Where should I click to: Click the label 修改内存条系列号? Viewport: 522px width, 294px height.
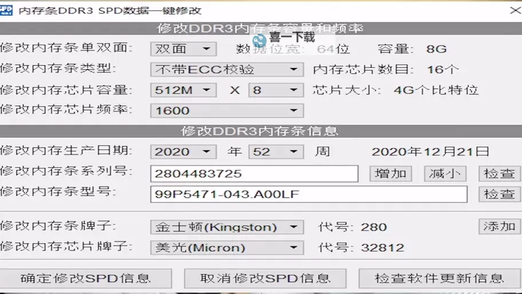tap(66, 171)
